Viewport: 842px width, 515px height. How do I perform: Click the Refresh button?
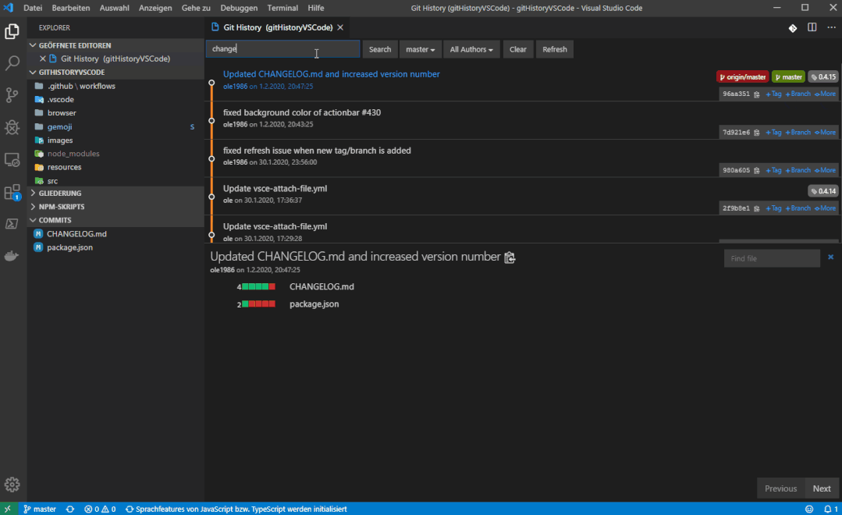click(554, 48)
